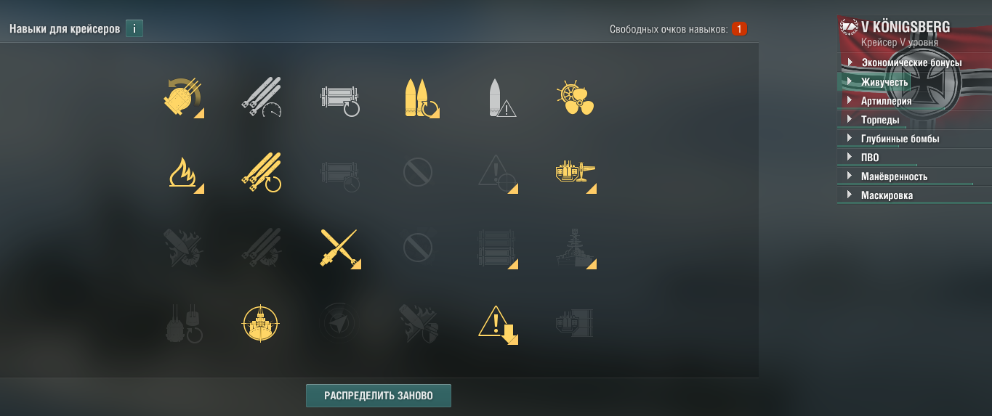Pick the two shells reload skill
Image resolution: width=992 pixels, height=416 pixels.
(421, 99)
